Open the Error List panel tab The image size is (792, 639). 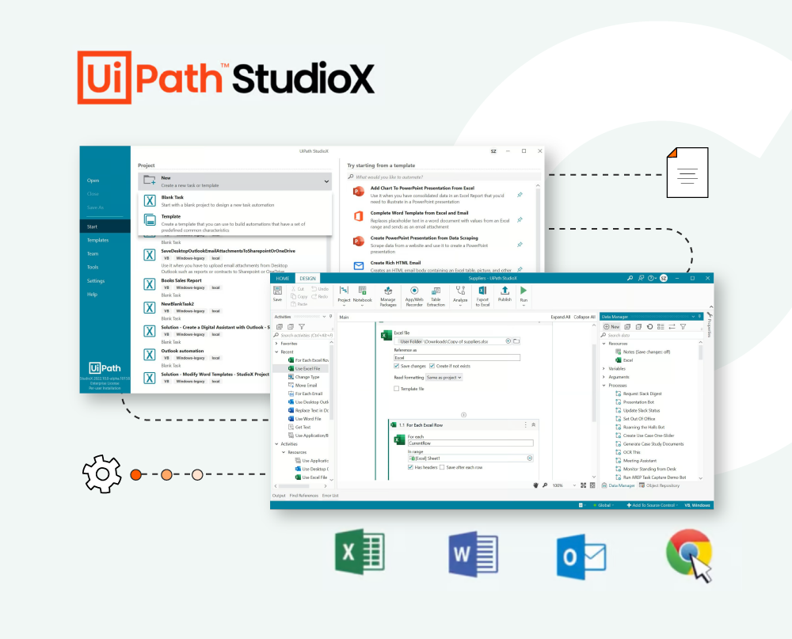[330, 496]
